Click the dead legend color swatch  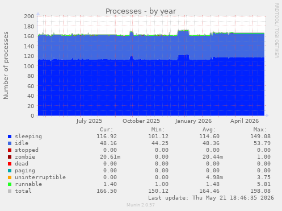click(10, 164)
